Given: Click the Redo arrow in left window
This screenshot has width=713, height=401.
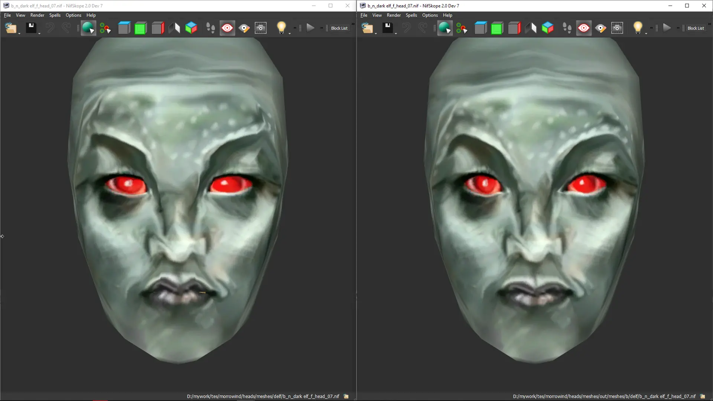Looking at the screenshot, I should coord(66,28).
